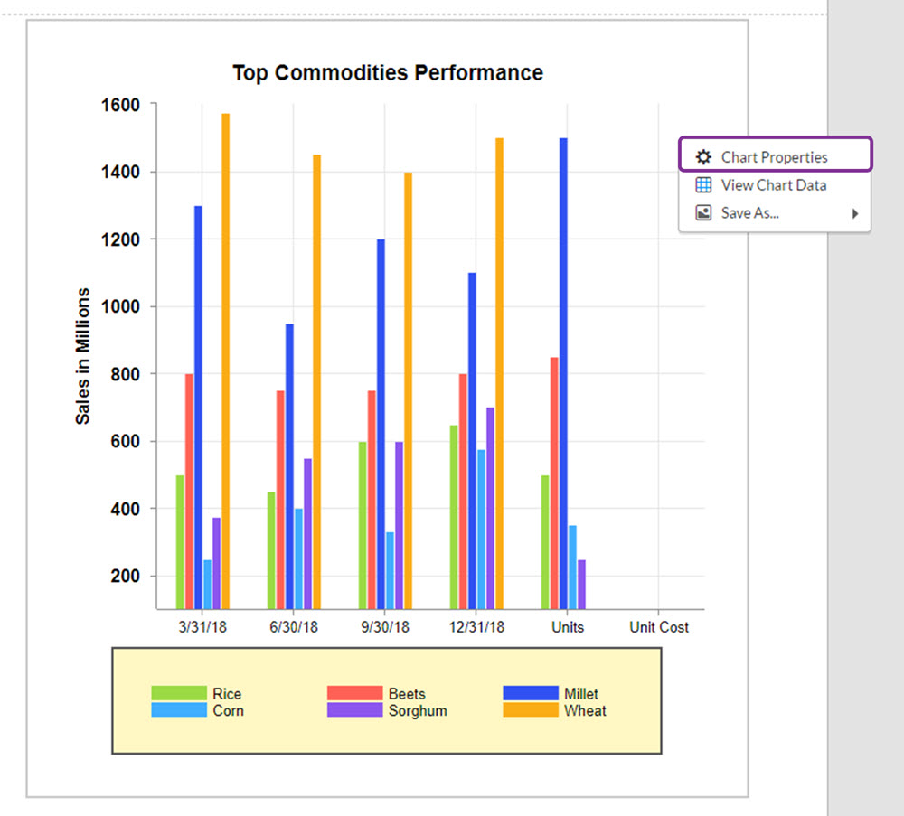Select the dark blue Millet legend swatch
This screenshot has height=816, width=904.
click(x=530, y=694)
